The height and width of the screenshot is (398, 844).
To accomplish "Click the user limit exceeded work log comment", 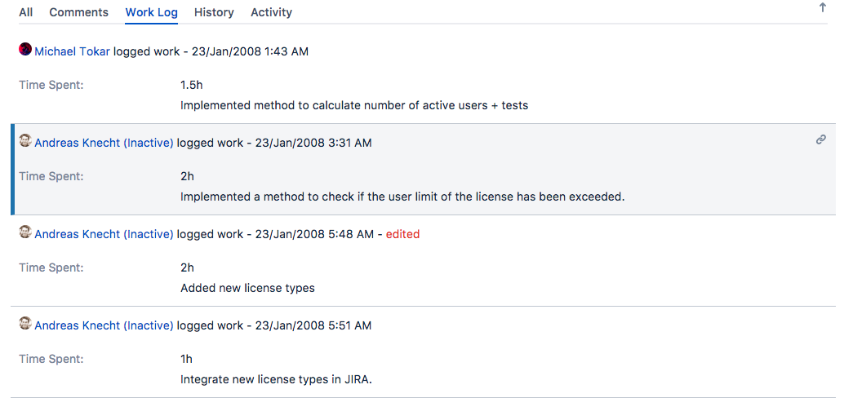I will pyautogui.click(x=402, y=197).
